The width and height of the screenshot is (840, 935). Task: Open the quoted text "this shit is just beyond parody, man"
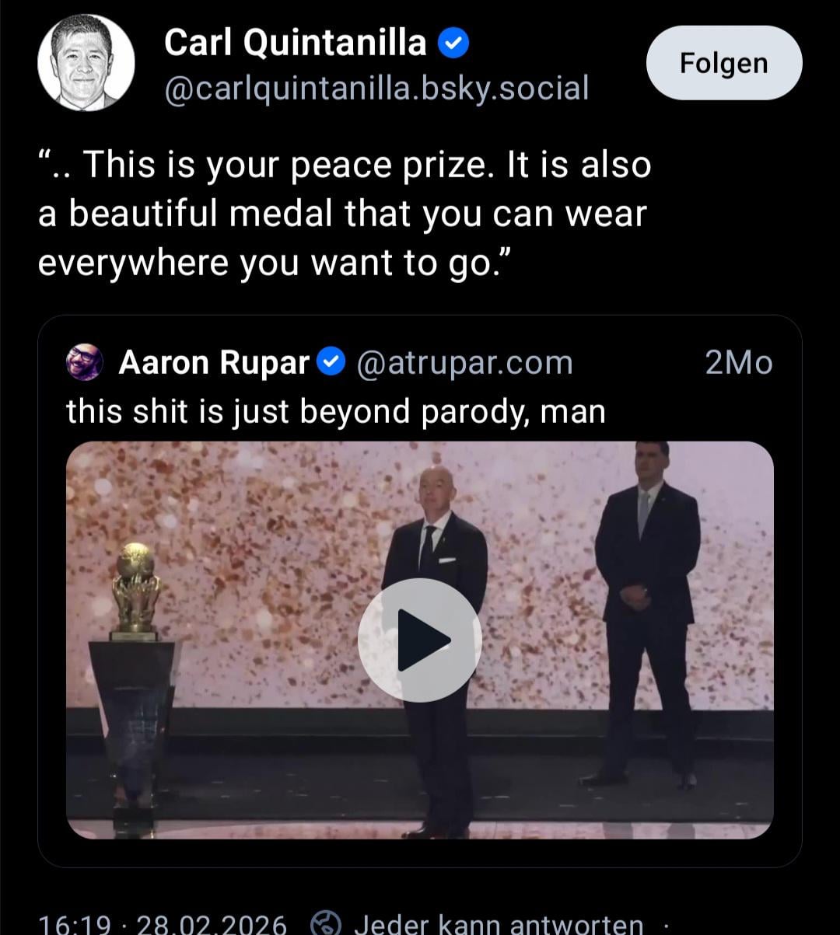[335, 411]
